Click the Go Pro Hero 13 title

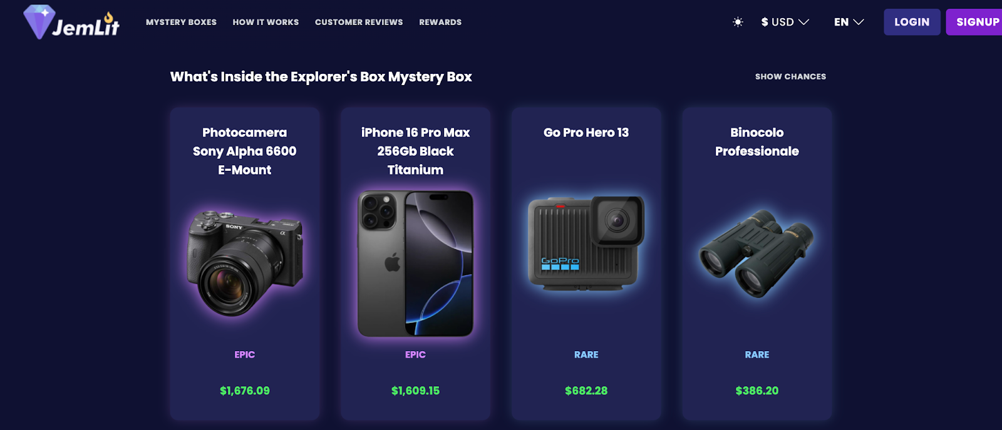[x=586, y=133]
